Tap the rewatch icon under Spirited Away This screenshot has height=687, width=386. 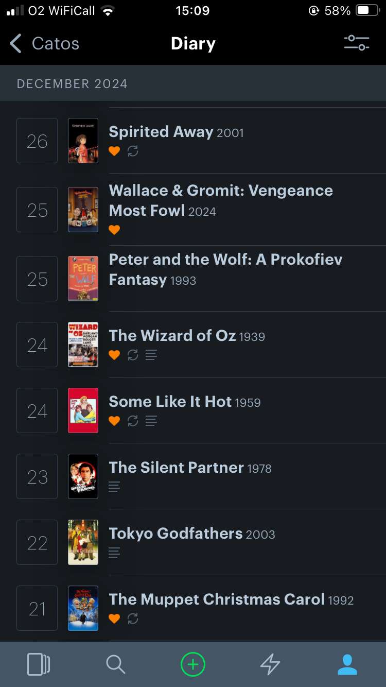(x=133, y=151)
